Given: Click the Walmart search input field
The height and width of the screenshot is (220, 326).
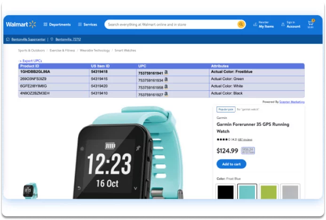Looking at the screenshot, I should 170,24.
